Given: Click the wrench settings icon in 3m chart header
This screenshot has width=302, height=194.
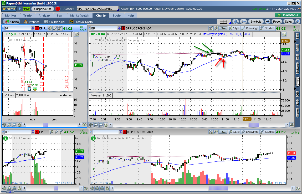Looking at the screenshot, I should [216, 132].
